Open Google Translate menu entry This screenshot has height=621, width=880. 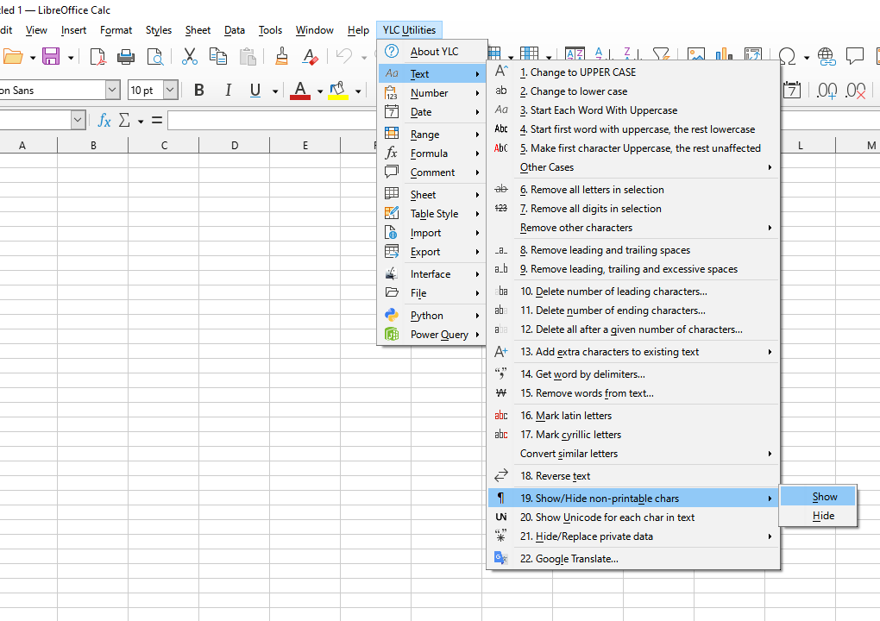click(x=569, y=559)
